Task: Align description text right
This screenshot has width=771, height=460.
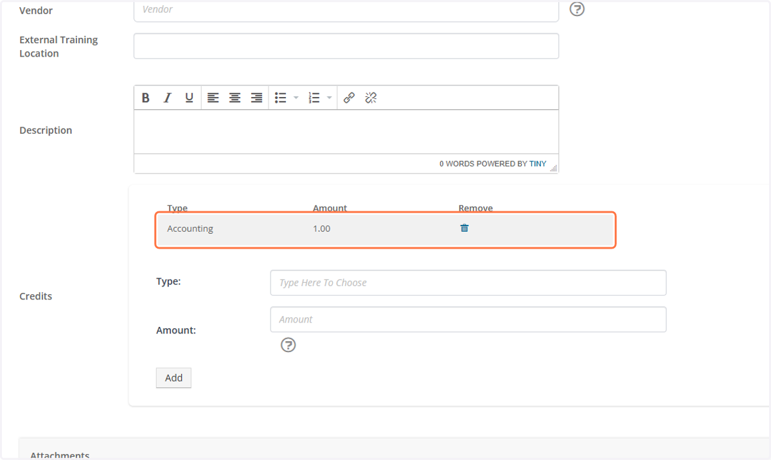Action: (256, 98)
